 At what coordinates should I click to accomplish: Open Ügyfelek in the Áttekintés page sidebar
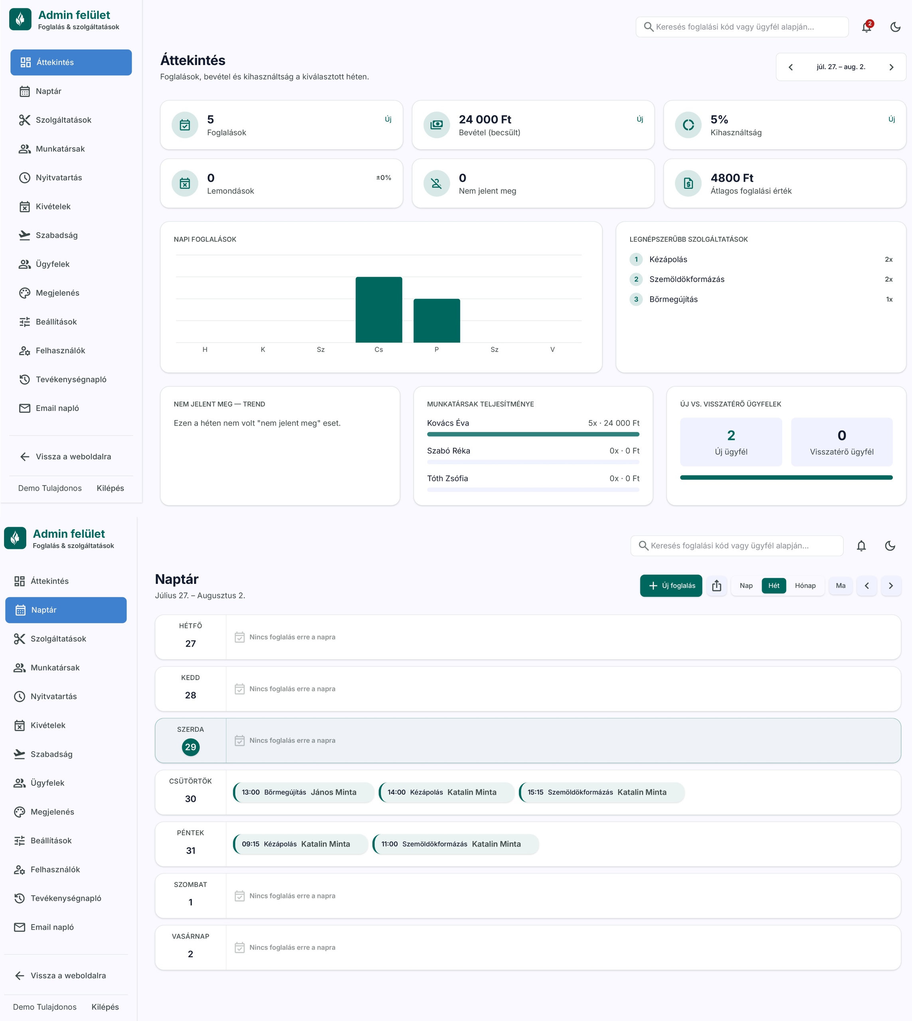point(71,264)
